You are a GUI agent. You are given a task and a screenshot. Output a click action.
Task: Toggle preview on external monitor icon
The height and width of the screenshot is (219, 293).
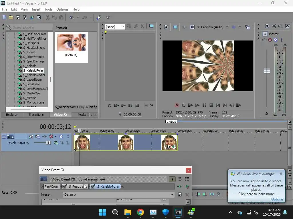pyautogui.click(x=175, y=27)
